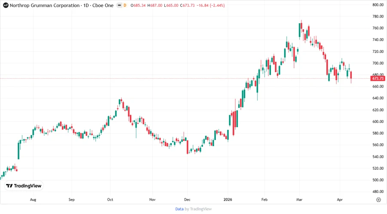
Task: Click the Northrop Grumman round logo icon
Action: click(x=6, y=5)
